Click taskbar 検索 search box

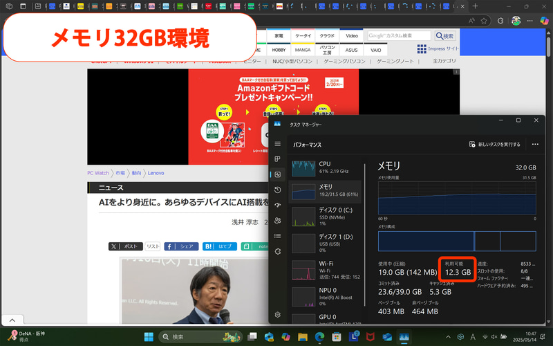click(200, 337)
